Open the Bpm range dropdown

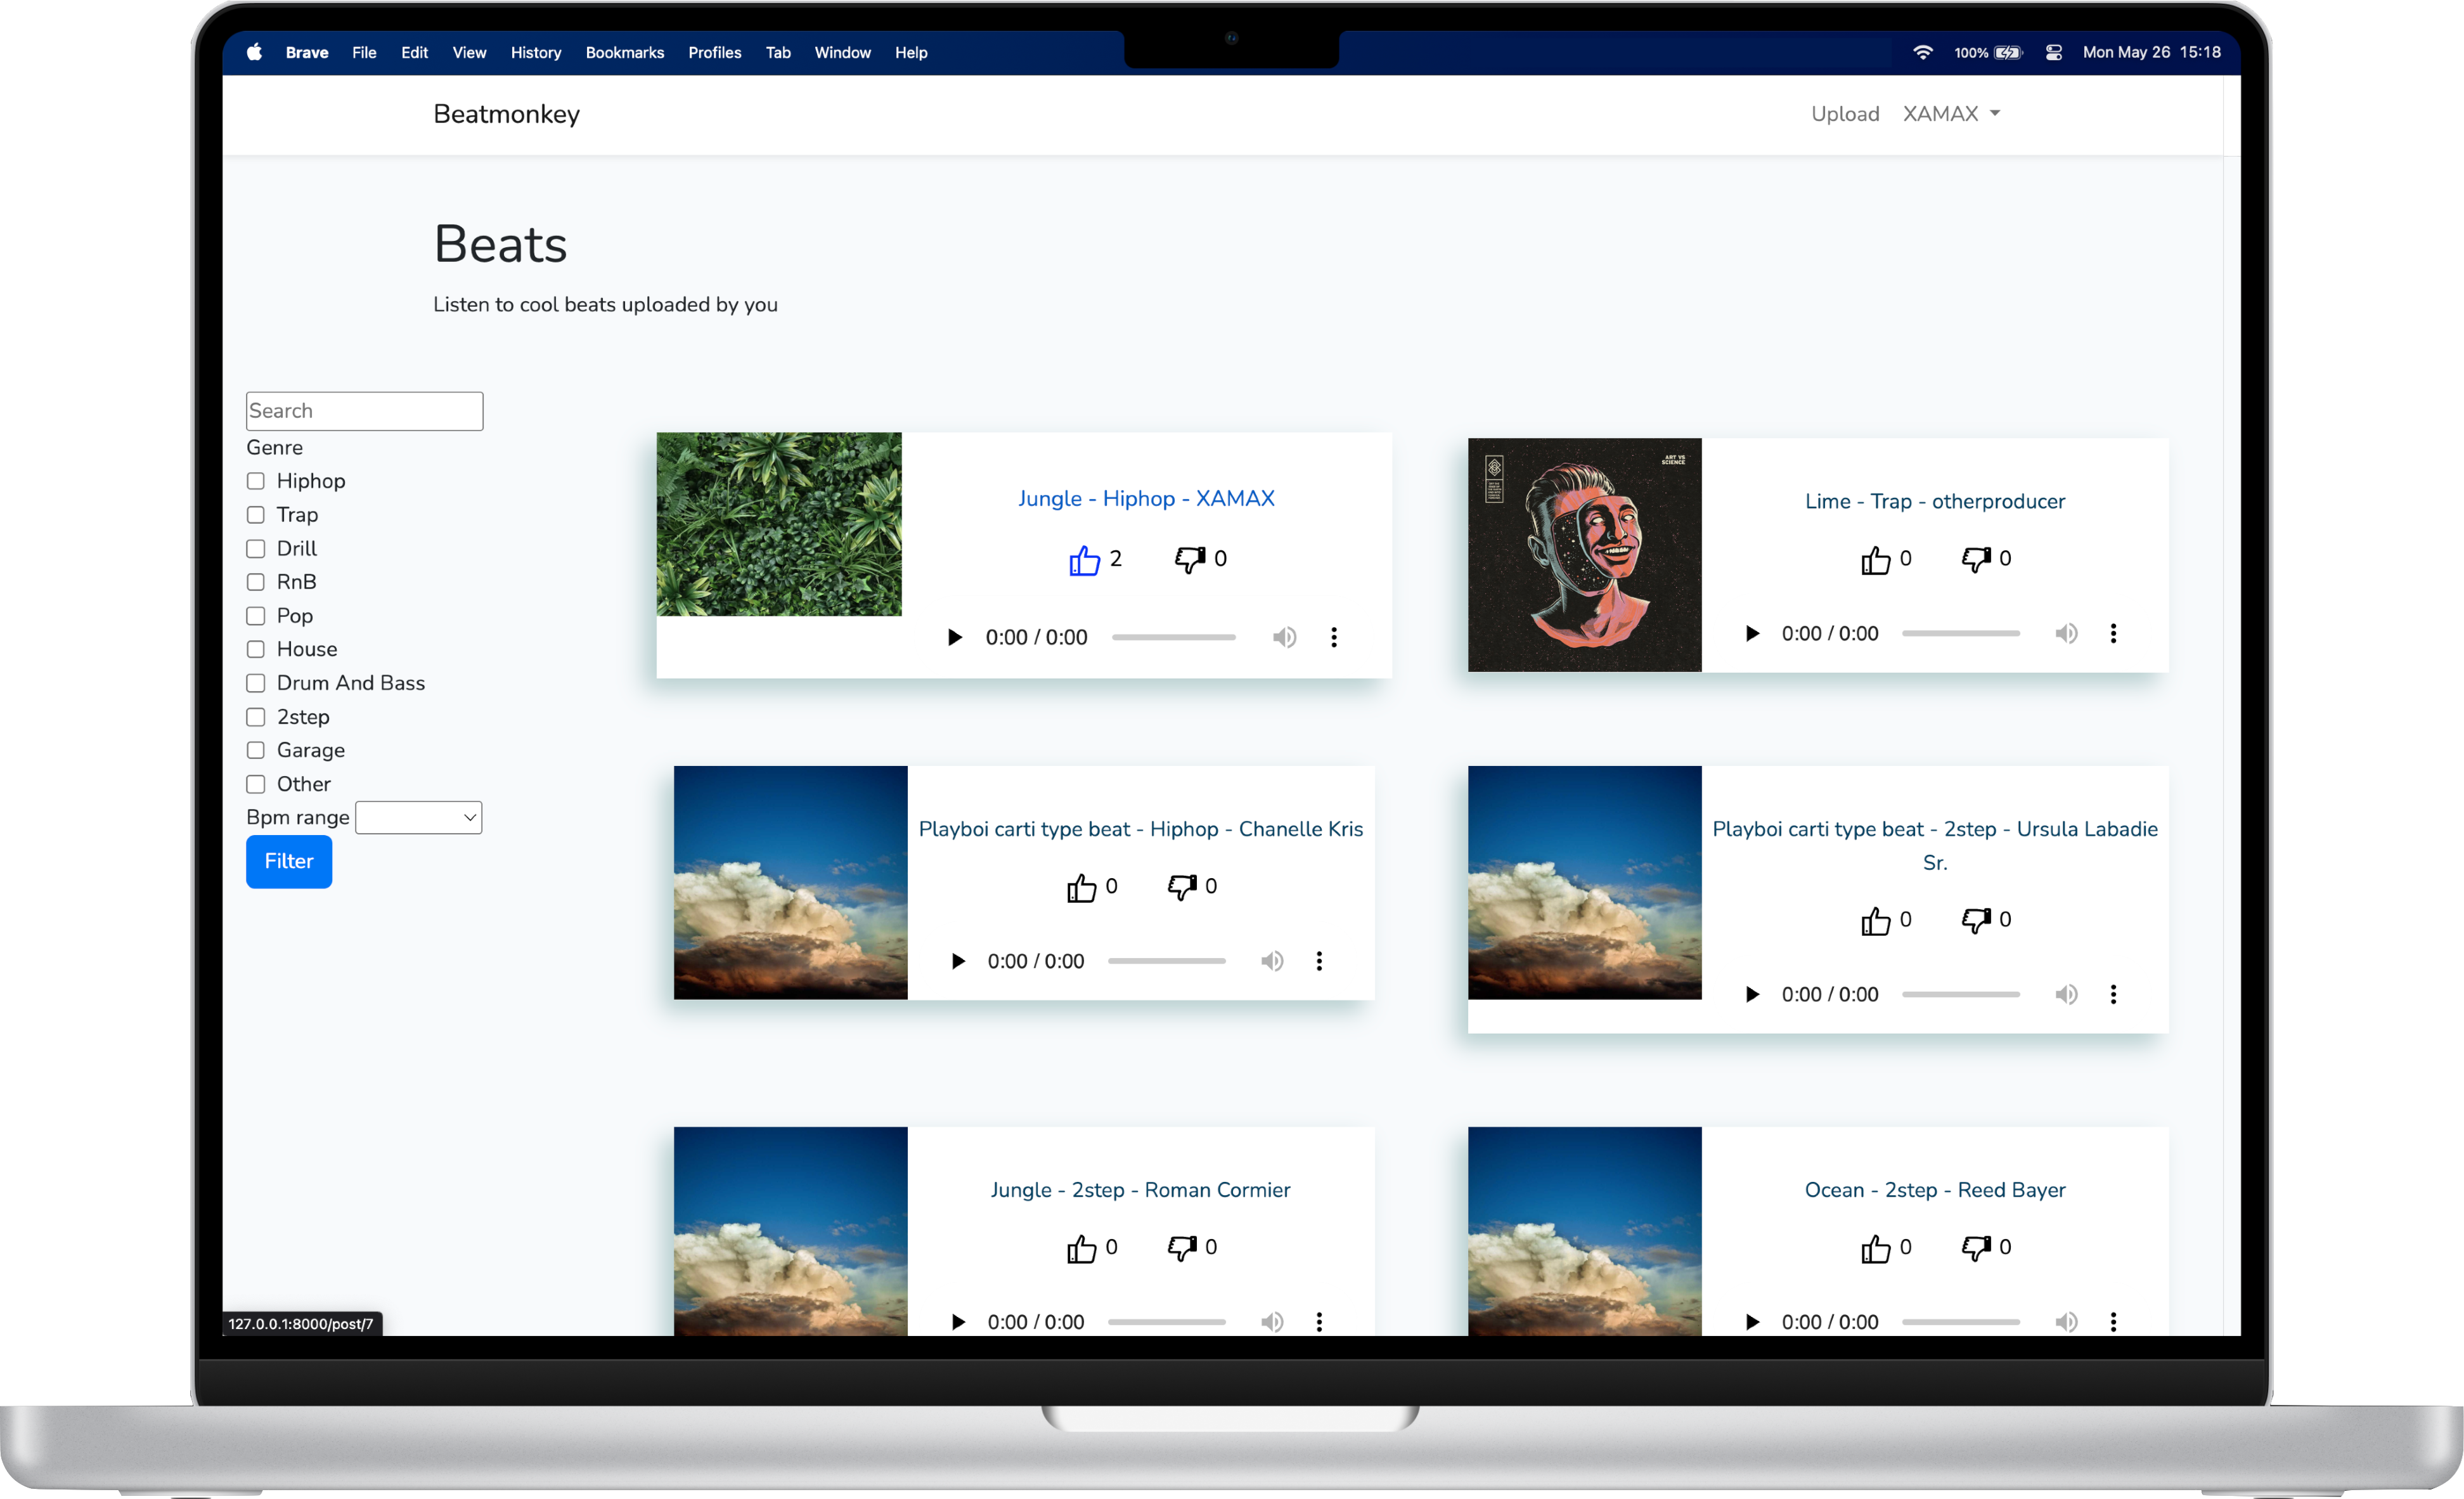click(x=418, y=817)
